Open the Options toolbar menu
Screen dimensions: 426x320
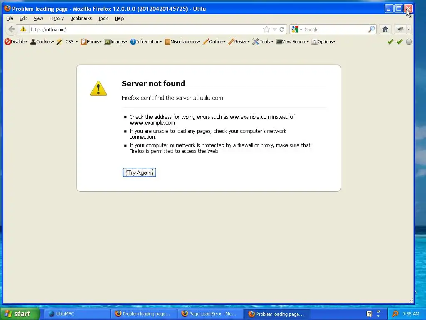pos(323,42)
